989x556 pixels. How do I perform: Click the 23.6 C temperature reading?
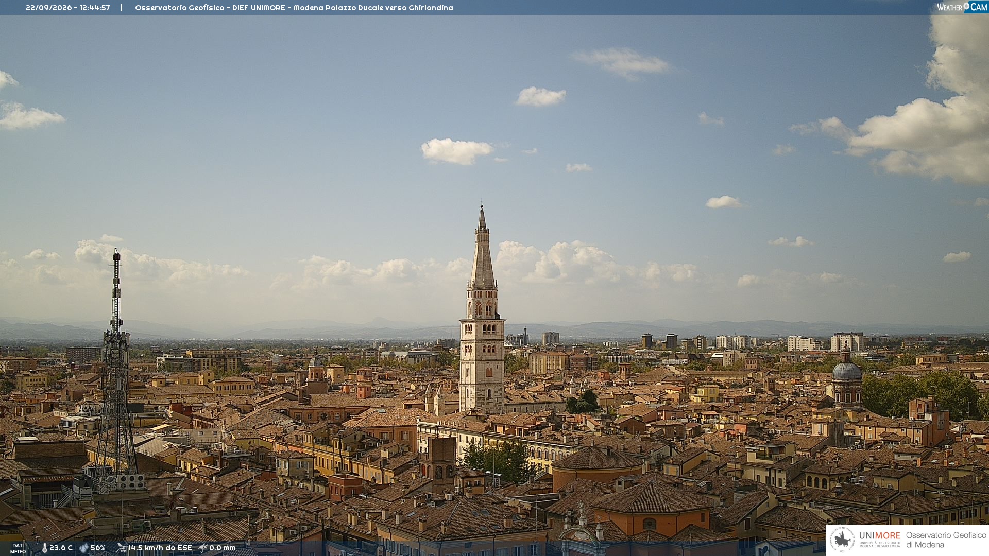pyautogui.click(x=61, y=548)
